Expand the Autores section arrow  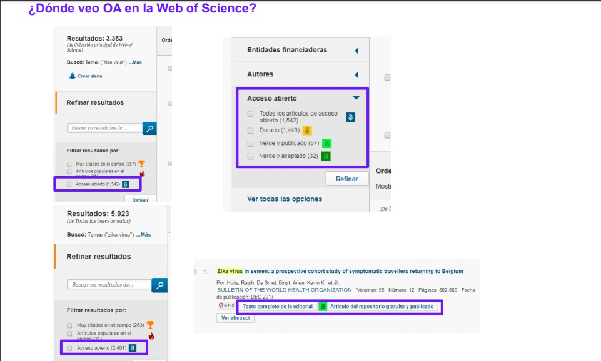pyautogui.click(x=356, y=75)
